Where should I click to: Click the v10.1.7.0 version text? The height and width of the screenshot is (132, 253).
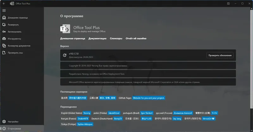pyautogui.click(x=74, y=54)
